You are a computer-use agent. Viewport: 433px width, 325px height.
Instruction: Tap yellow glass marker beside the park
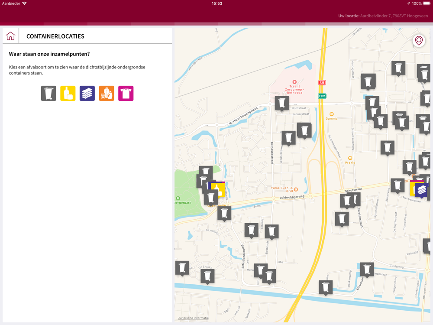click(218, 190)
